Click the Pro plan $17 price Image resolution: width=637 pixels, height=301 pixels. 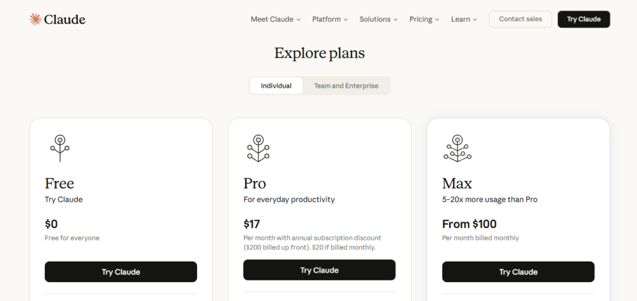tap(252, 224)
